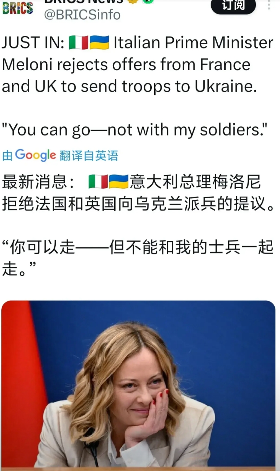The height and width of the screenshot is (471, 280).
Task: Open the @BRICSinfo handle link
Action: [x=82, y=15]
